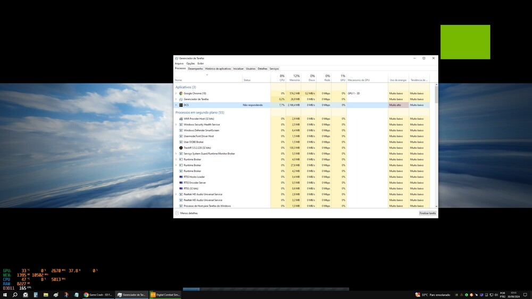Click the TrackIR process icon
532x299 pixels.
(181, 148)
